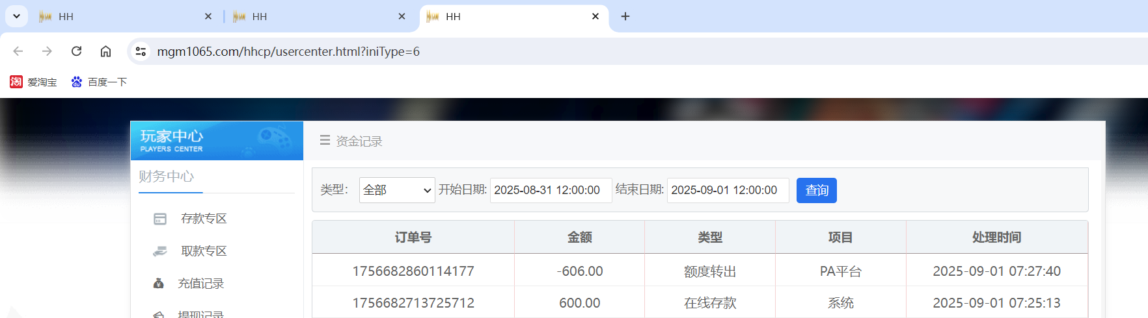
Task: Open the 存款专区 deposit section
Action: point(204,219)
